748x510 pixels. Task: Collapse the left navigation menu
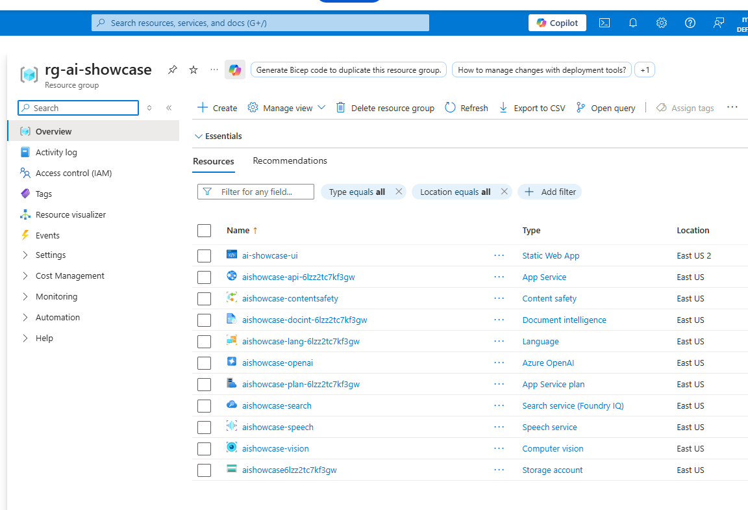coord(169,108)
